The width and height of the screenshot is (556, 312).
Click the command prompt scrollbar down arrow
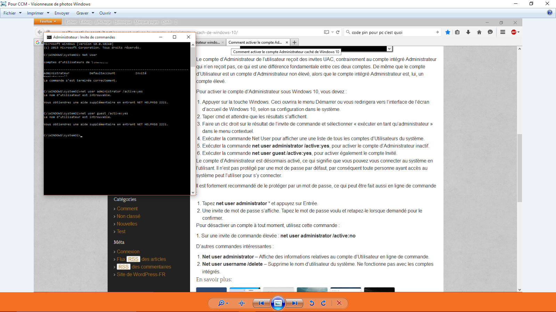[193, 192]
